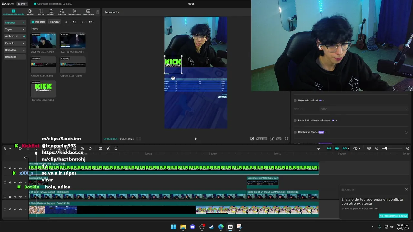Click the Grabar record button
Screen dimensions: 413x232
click(54, 22)
